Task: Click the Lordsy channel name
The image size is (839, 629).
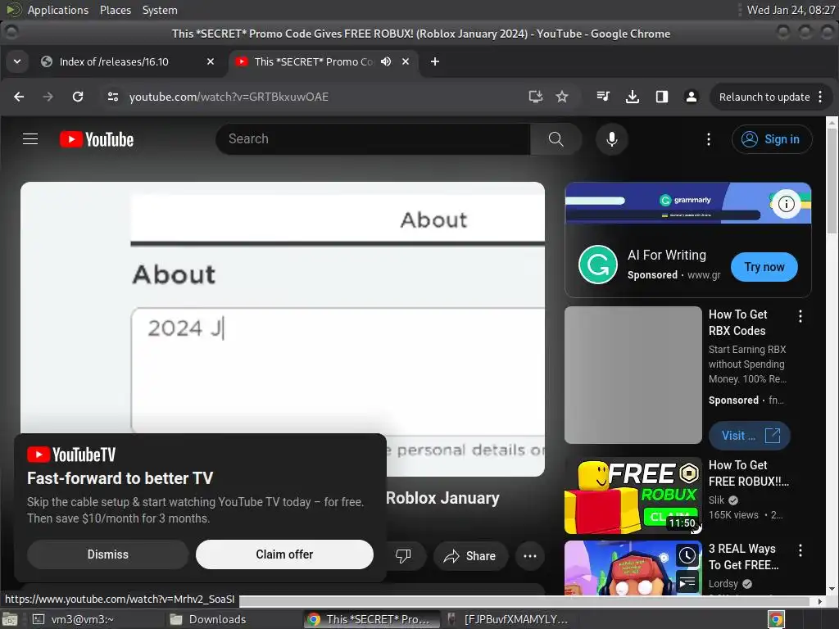Action: coord(723,583)
